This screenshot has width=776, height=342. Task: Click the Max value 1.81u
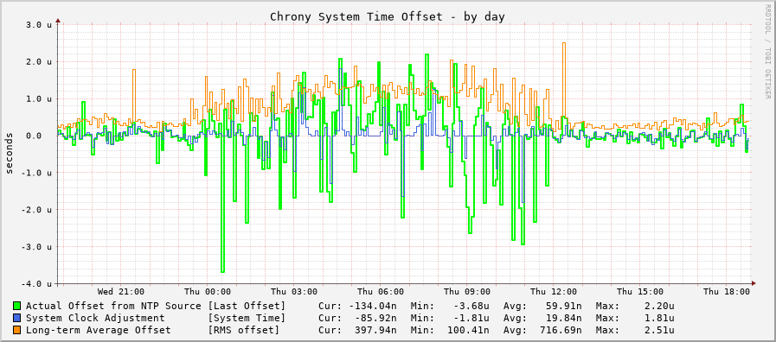click(660, 318)
